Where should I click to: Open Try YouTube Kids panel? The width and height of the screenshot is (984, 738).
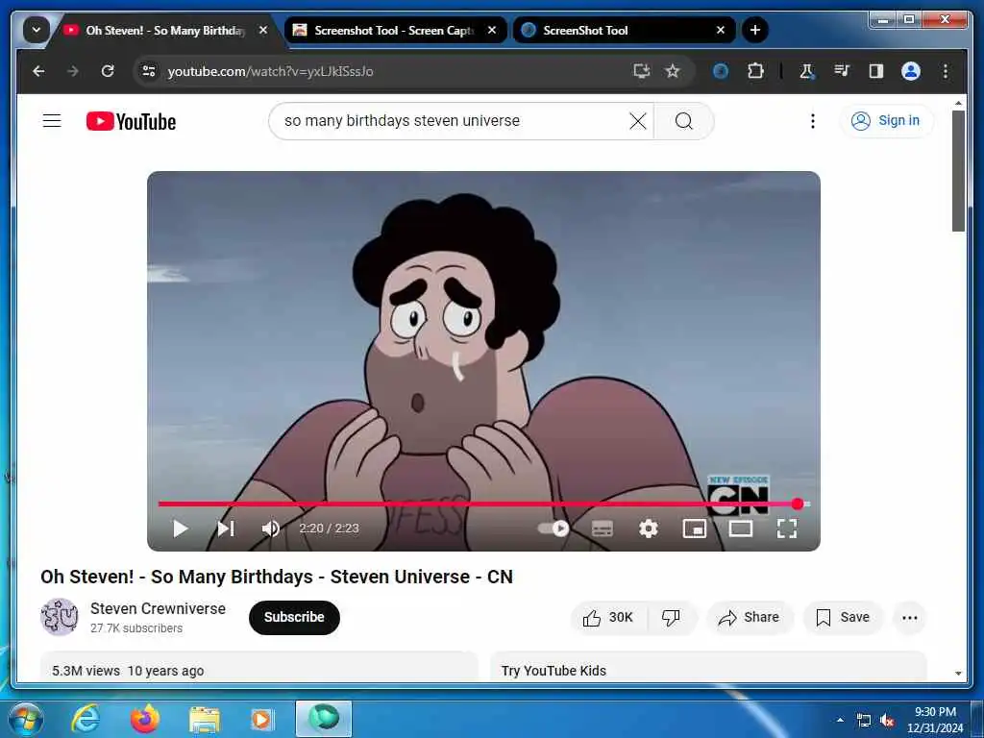pos(708,667)
